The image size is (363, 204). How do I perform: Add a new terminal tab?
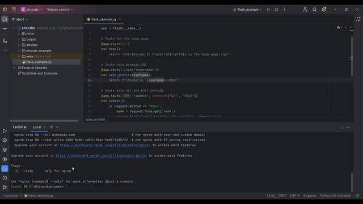click(x=51, y=127)
